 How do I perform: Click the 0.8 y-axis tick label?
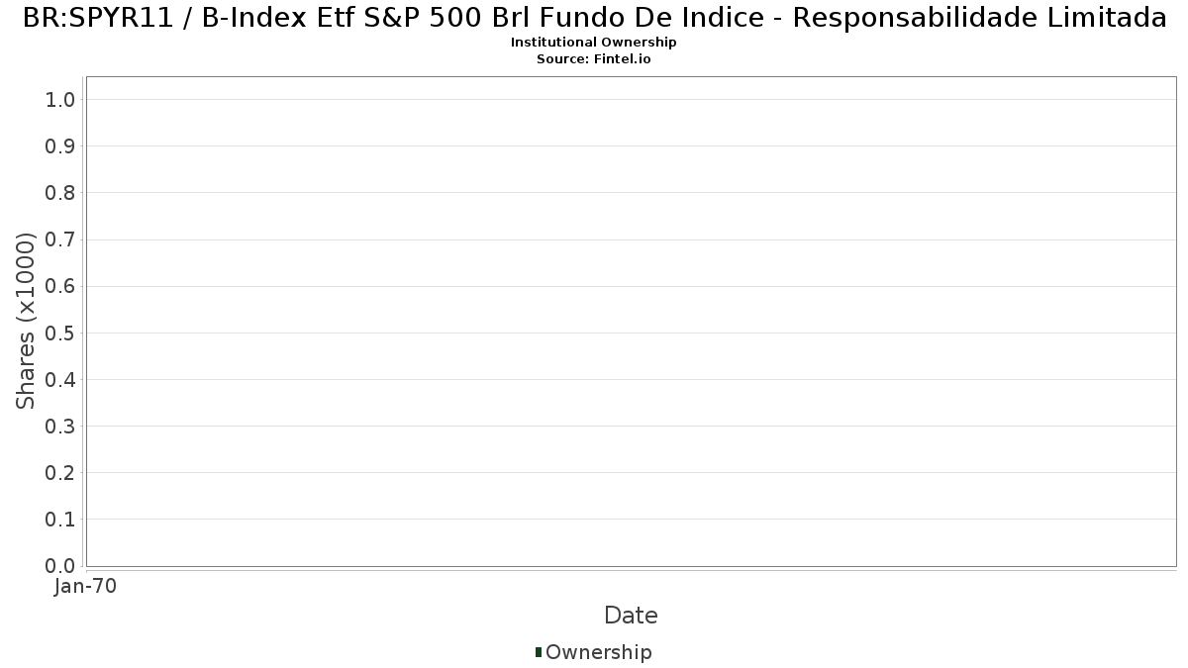point(60,193)
